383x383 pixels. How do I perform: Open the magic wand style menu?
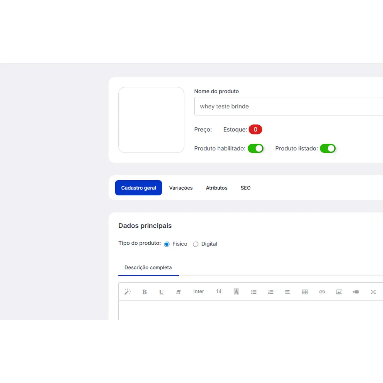(x=127, y=292)
